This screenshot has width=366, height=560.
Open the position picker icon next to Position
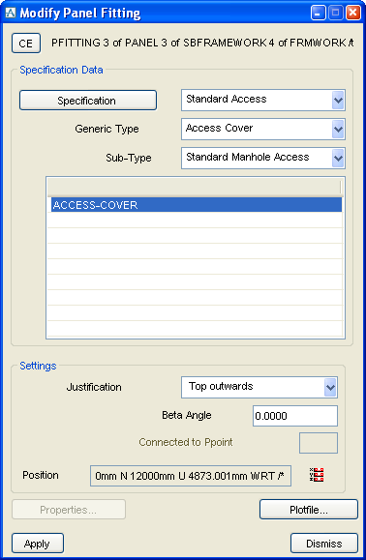317,475
